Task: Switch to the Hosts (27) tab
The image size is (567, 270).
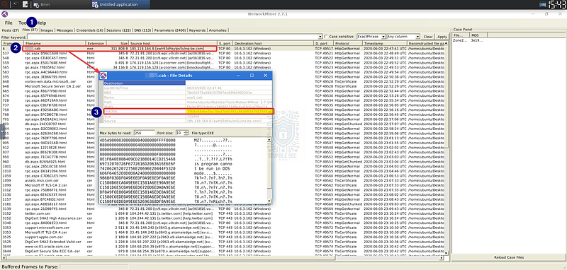Action: [11, 30]
